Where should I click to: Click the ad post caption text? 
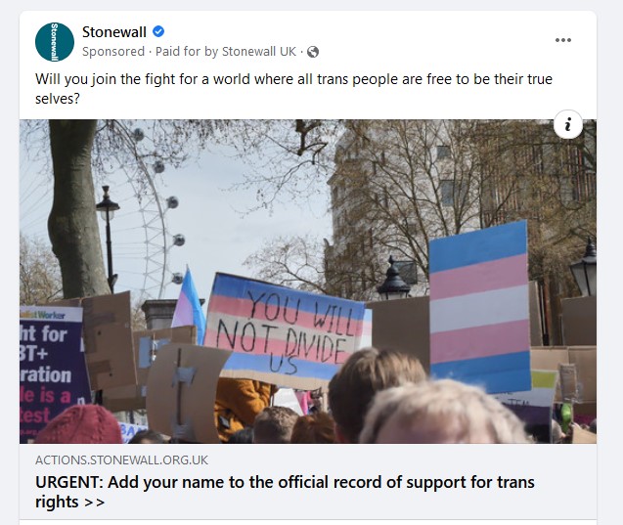[x=293, y=89]
